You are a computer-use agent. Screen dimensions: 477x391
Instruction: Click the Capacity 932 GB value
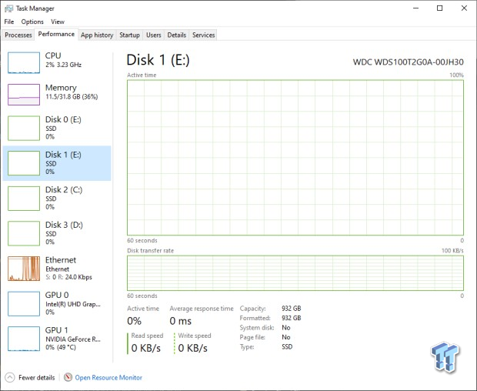pyautogui.click(x=291, y=308)
